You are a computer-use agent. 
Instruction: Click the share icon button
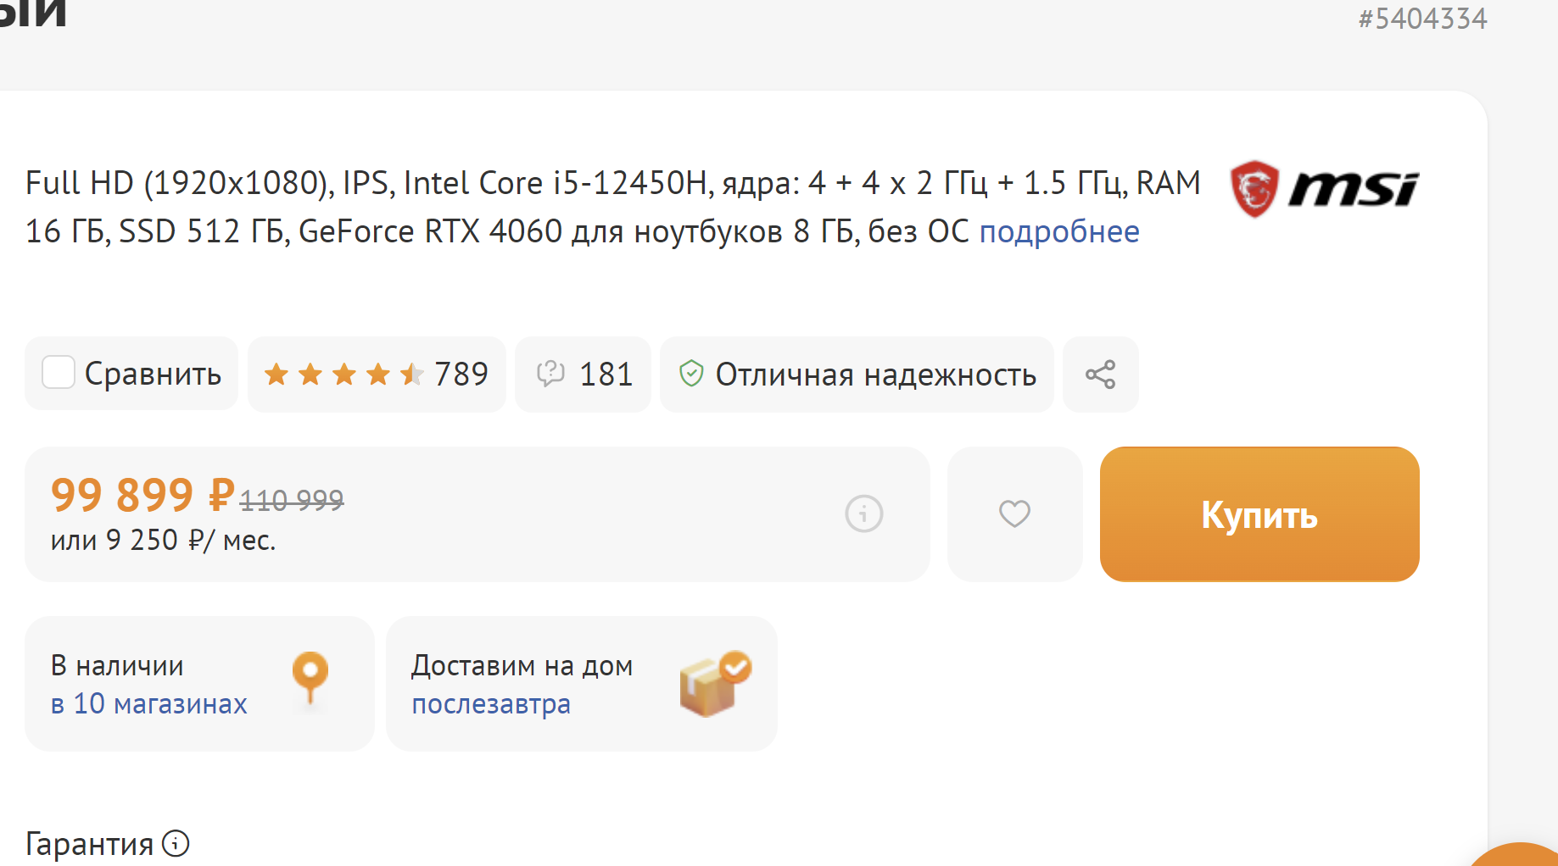click(x=1100, y=375)
